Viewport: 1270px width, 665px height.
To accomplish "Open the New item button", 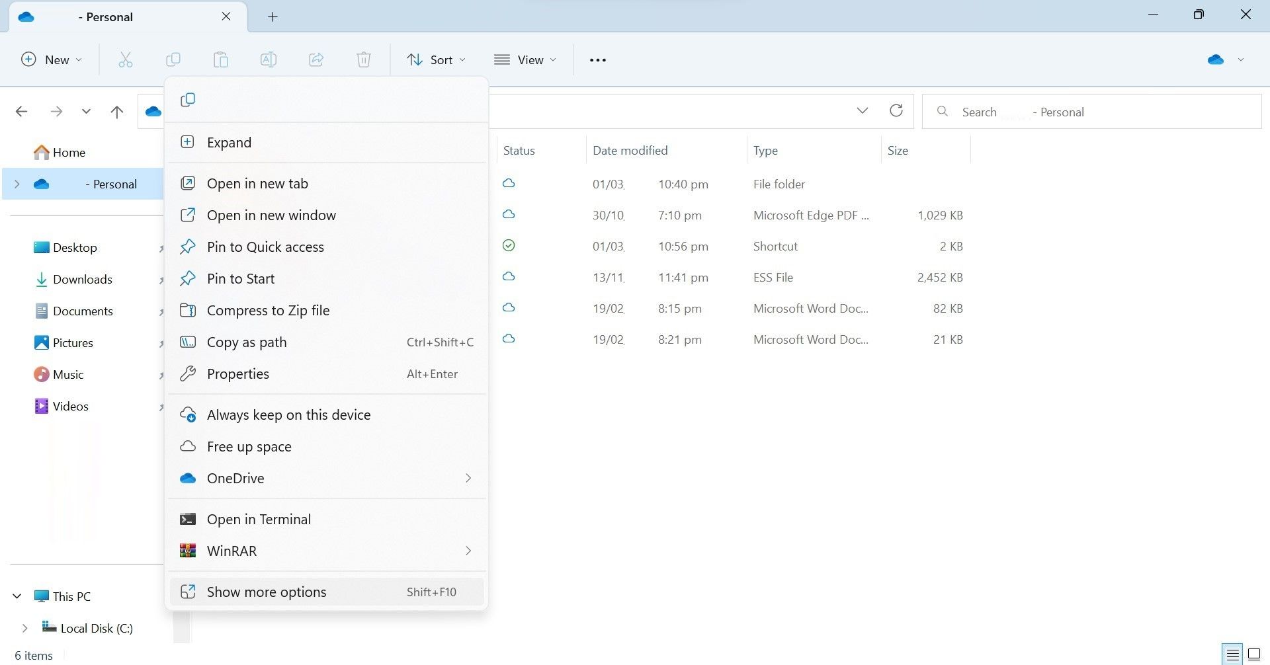I will click(52, 60).
